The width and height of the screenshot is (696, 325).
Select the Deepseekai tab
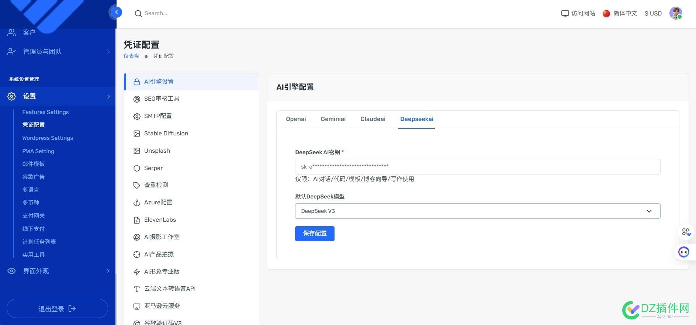click(x=417, y=119)
